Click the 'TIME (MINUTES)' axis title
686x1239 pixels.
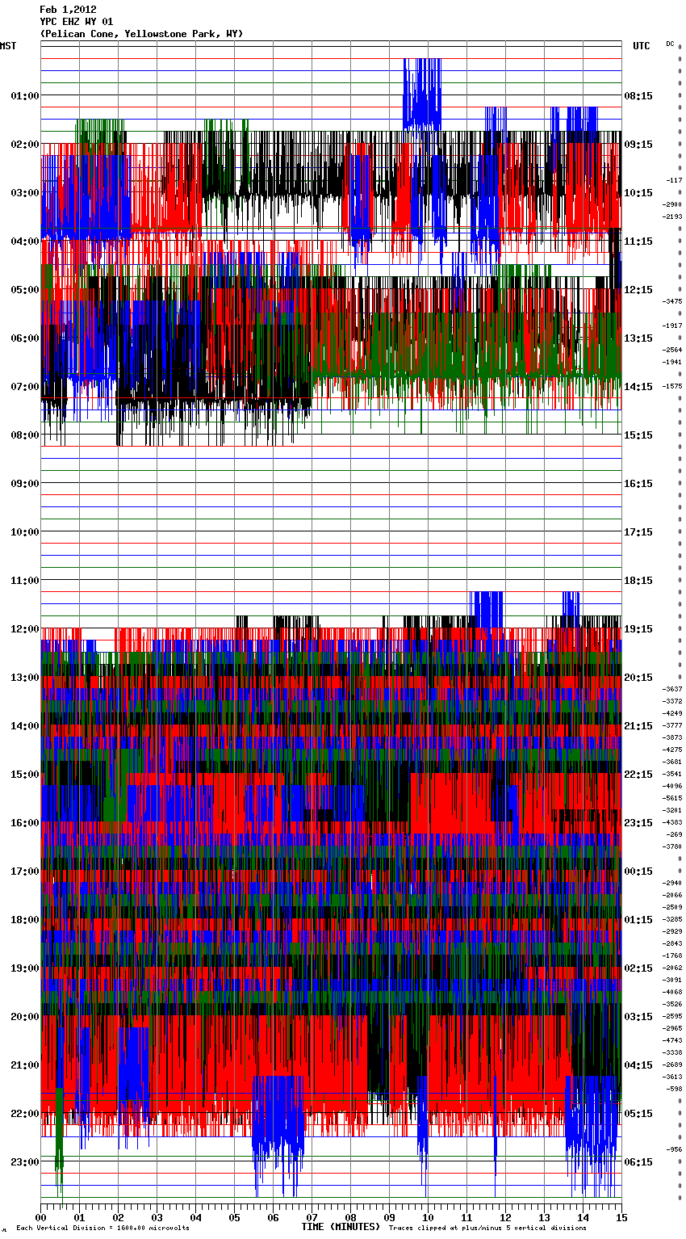point(340,1227)
